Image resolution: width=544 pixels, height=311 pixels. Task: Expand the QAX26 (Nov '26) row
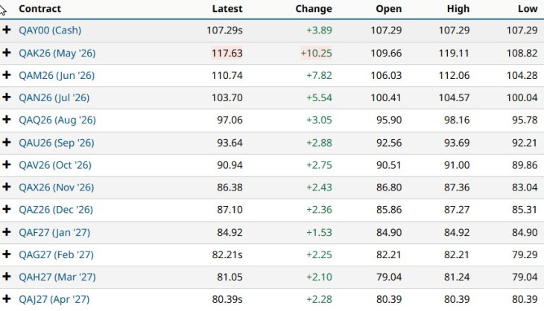point(7,187)
